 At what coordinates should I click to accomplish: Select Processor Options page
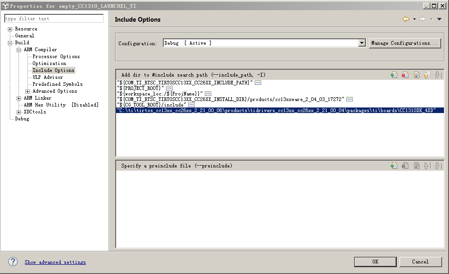tap(56, 57)
